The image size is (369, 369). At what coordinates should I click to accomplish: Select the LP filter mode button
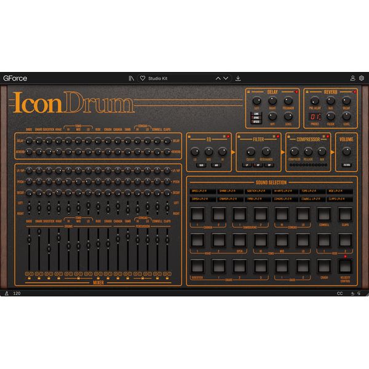(247, 165)
